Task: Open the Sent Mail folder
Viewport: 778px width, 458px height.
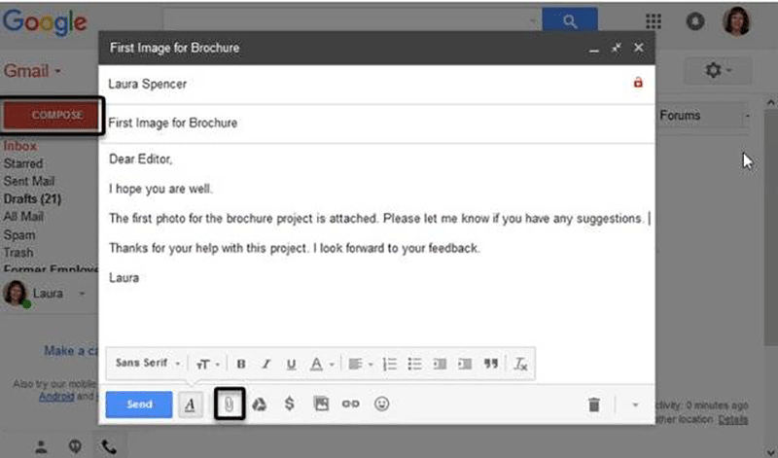Action: coord(29,181)
